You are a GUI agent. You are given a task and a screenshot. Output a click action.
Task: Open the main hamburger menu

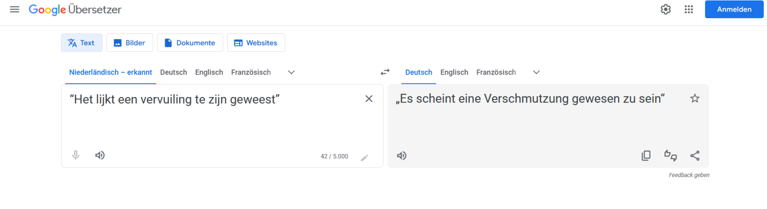coord(14,10)
